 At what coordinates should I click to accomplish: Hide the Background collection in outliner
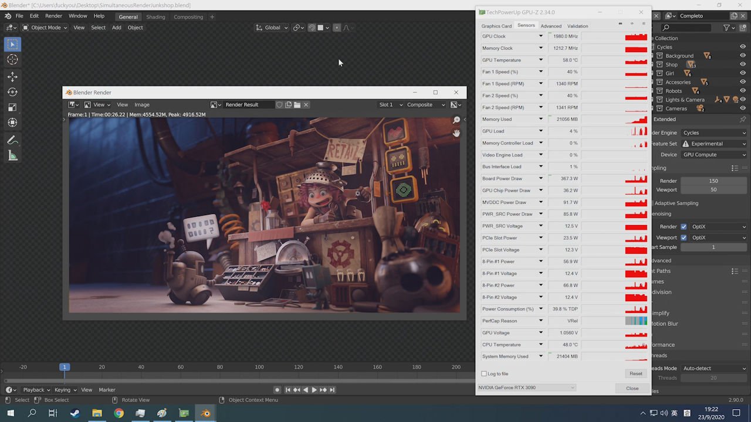coord(743,56)
